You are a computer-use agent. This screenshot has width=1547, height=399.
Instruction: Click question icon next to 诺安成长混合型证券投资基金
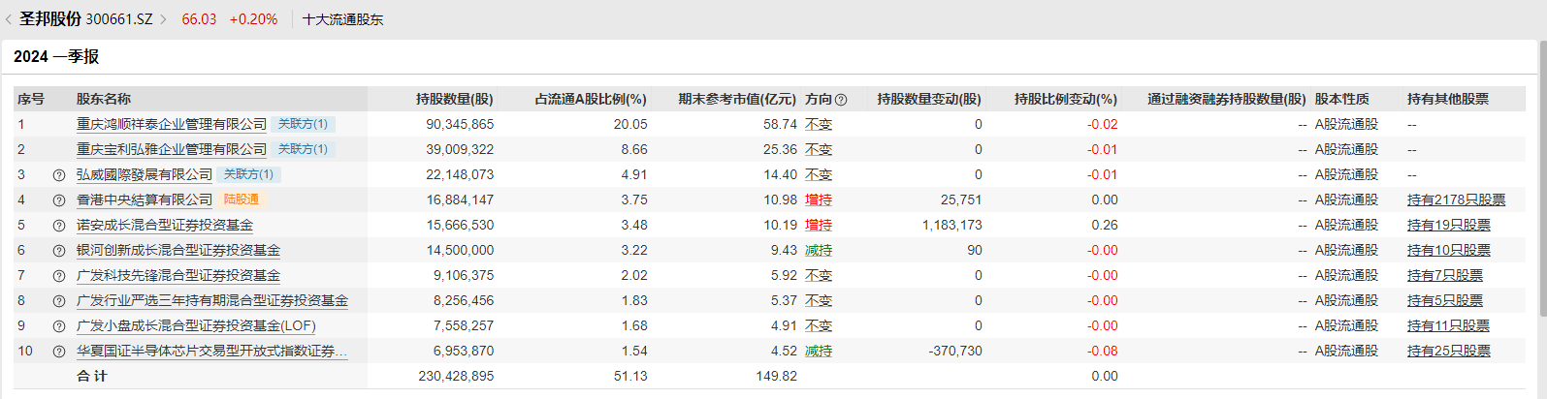[x=59, y=226]
